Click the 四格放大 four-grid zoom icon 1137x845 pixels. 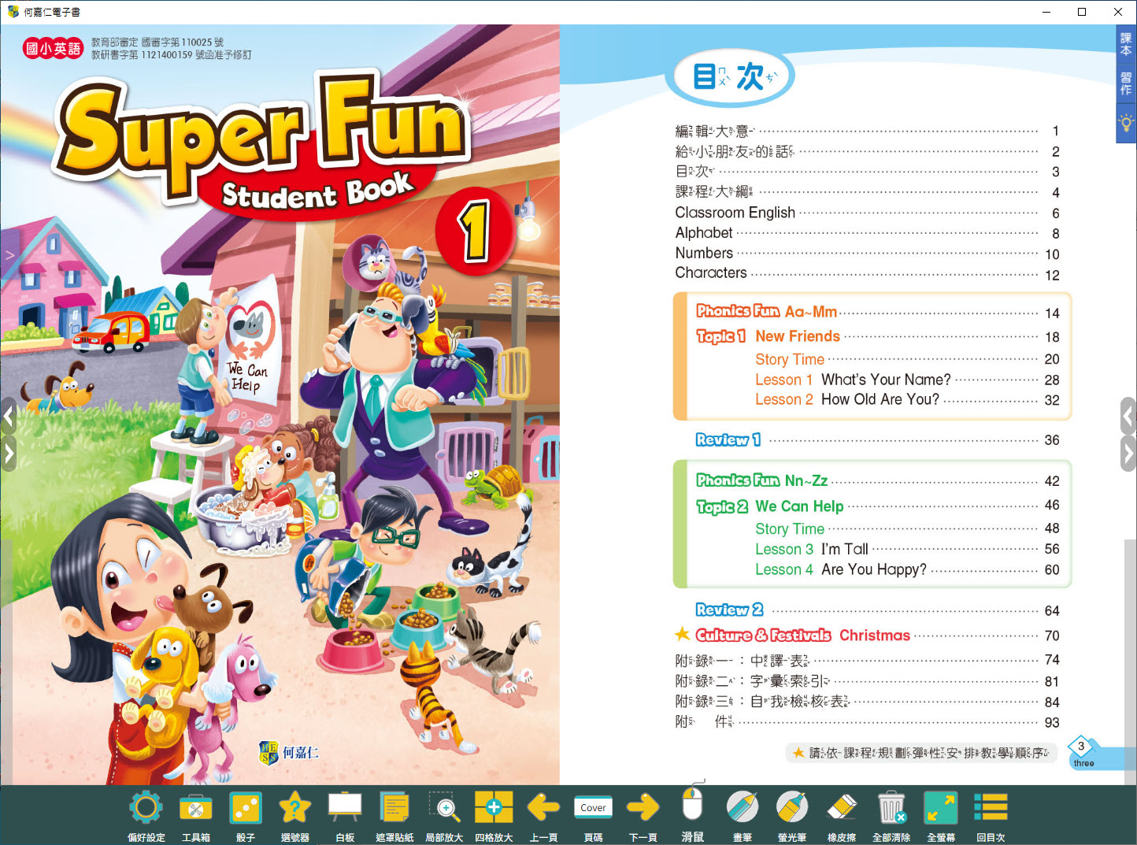(494, 809)
